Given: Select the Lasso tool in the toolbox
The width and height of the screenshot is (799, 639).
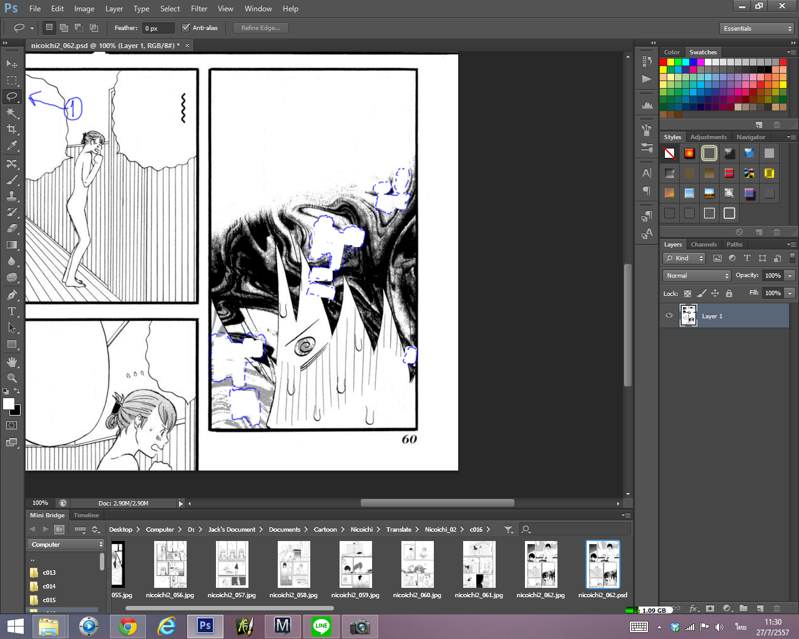Looking at the screenshot, I should click(12, 96).
